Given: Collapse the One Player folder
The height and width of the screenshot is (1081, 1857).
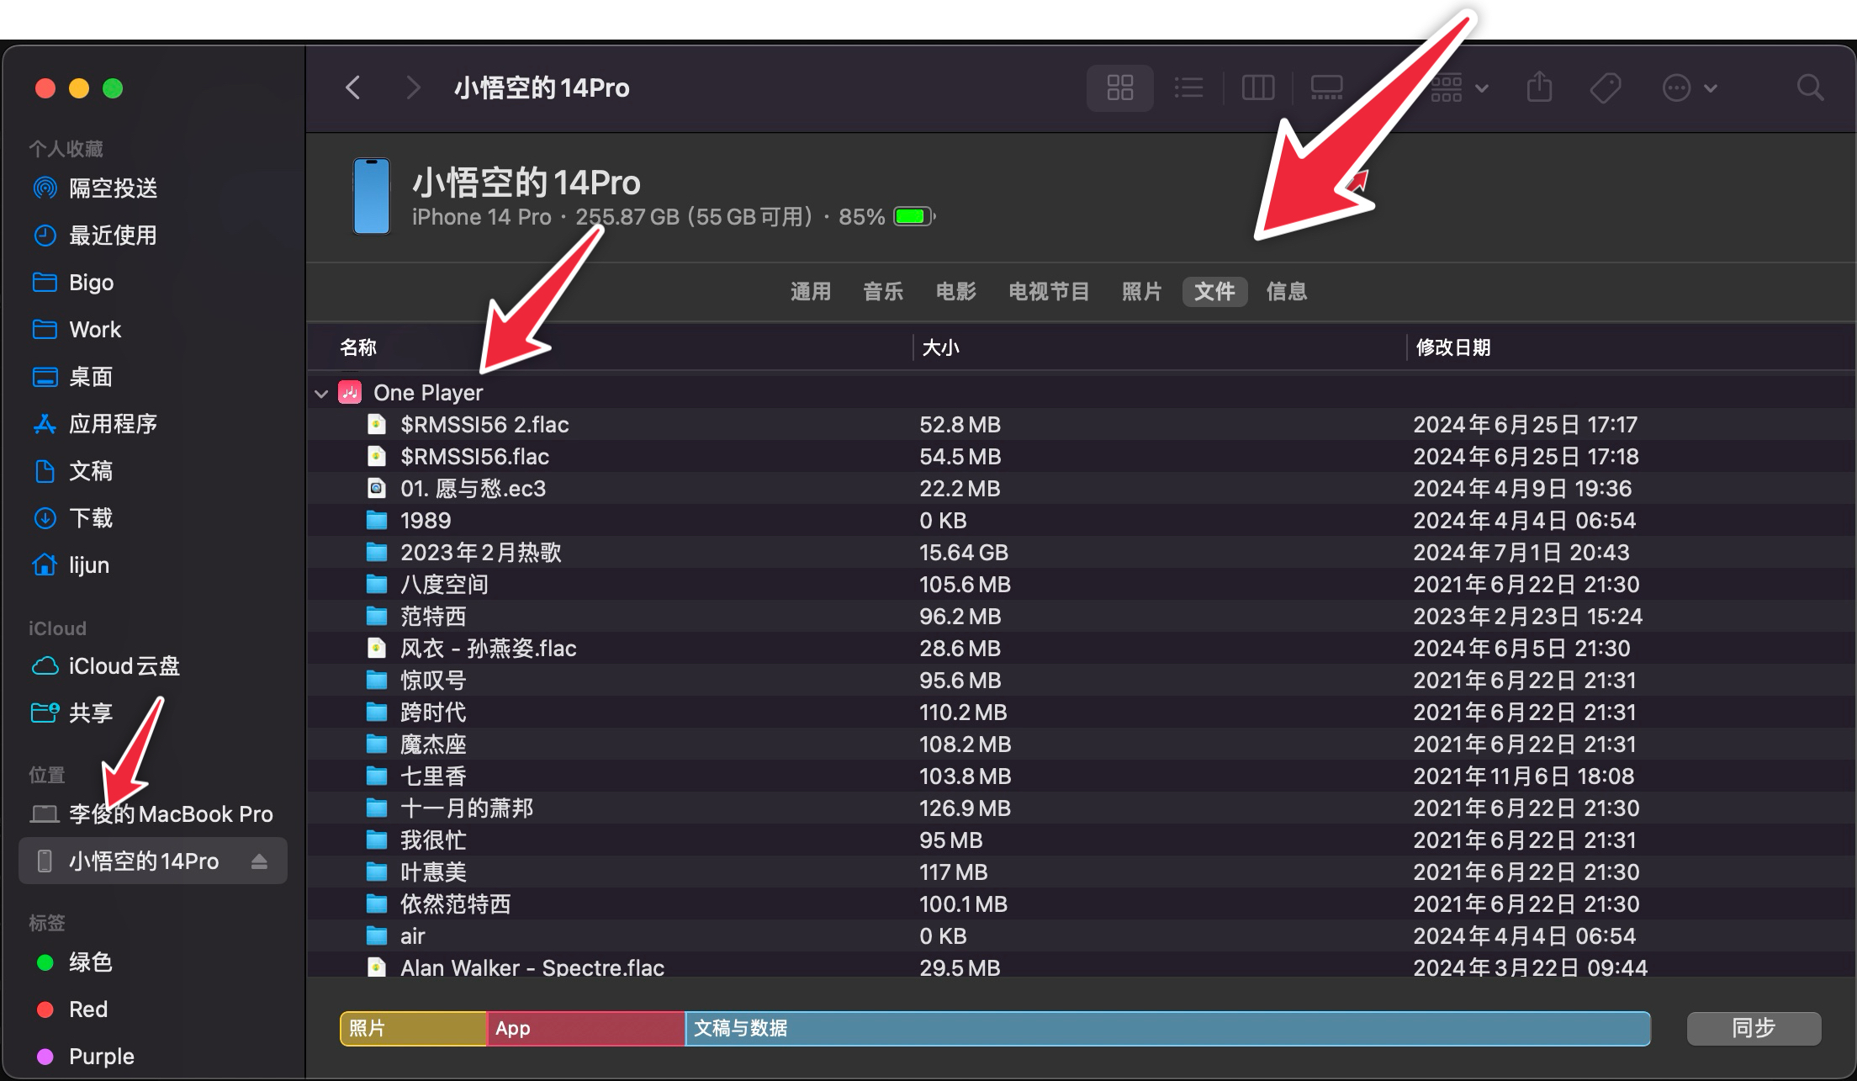Looking at the screenshot, I should click(321, 392).
